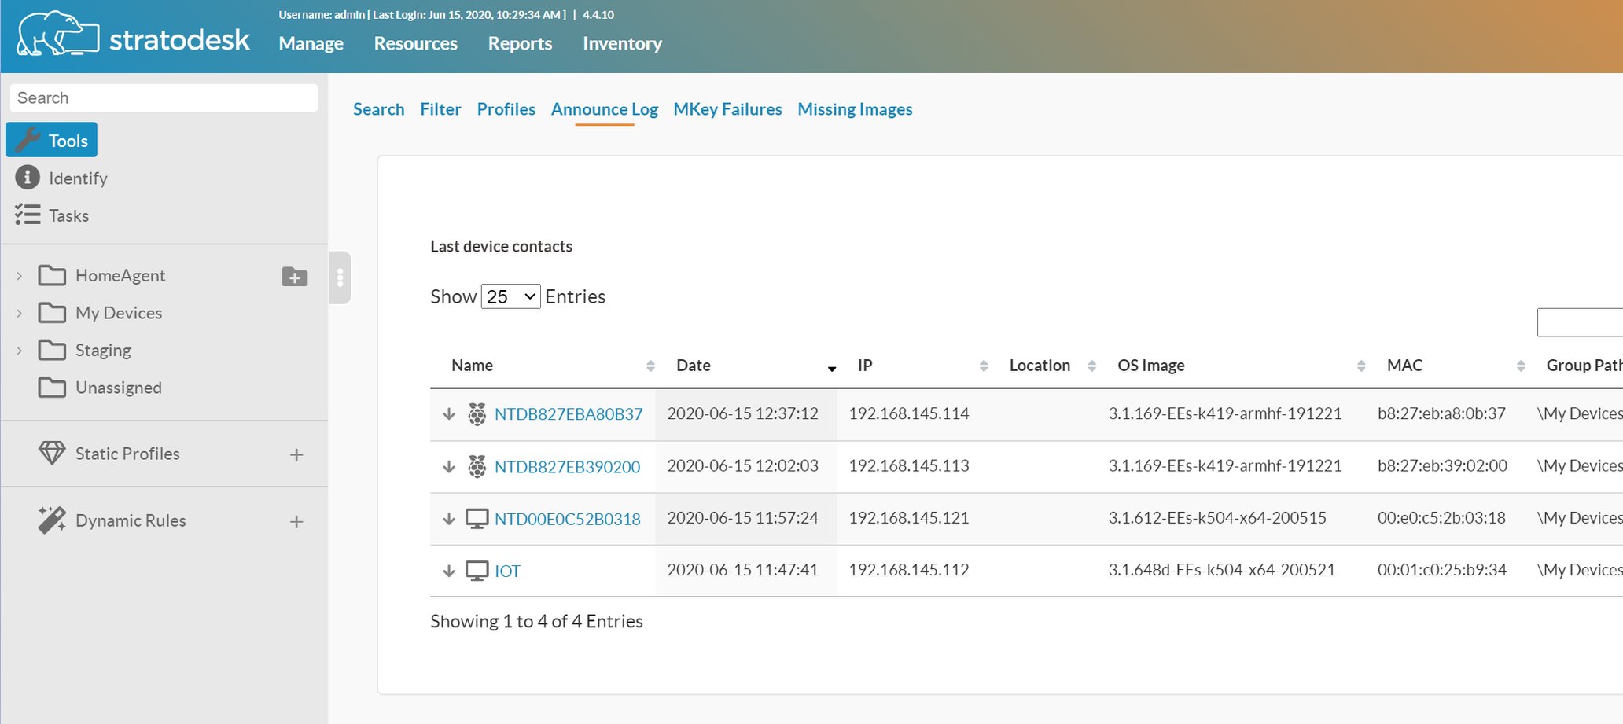Open the IOT device link
Screen dimensions: 1623x724
pos(507,571)
